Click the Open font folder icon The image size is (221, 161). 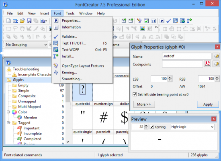tap(22, 21)
